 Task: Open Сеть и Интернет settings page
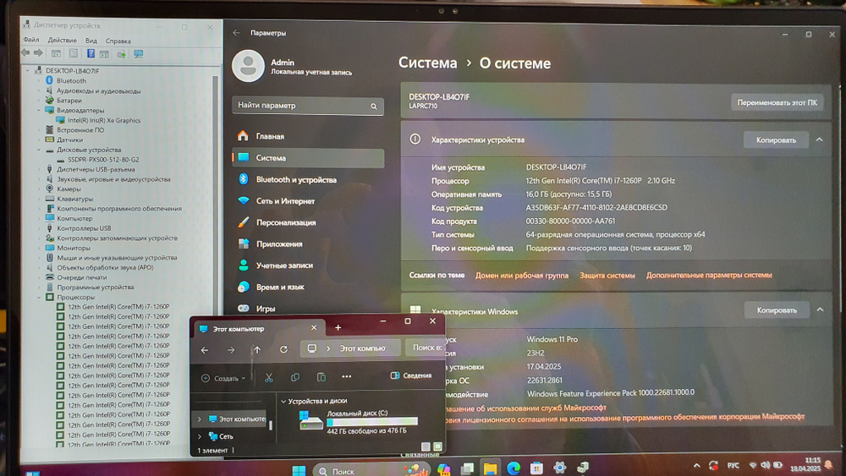click(308, 201)
